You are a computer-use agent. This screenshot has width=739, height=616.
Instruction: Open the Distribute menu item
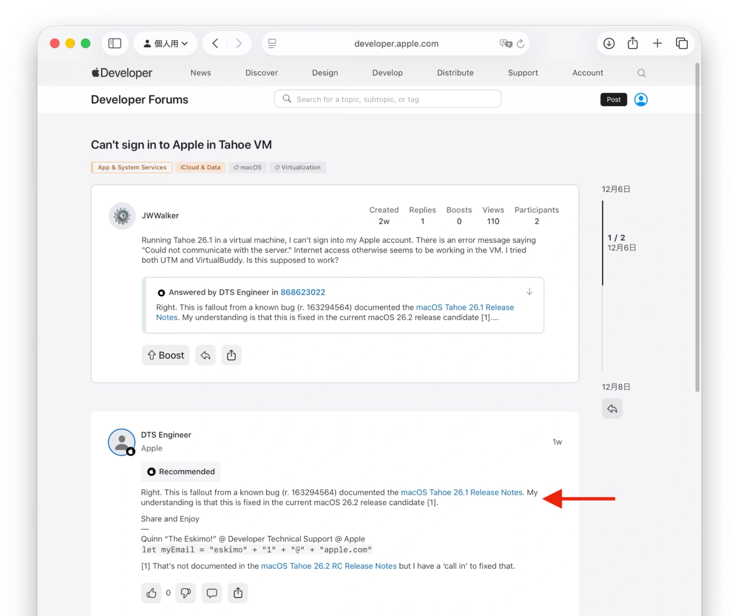pyautogui.click(x=455, y=73)
